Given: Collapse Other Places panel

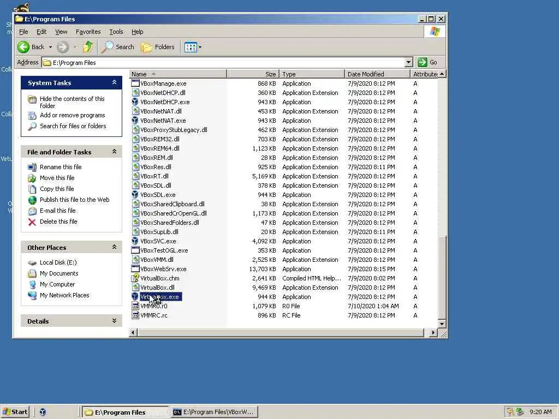Looking at the screenshot, I should [114, 247].
